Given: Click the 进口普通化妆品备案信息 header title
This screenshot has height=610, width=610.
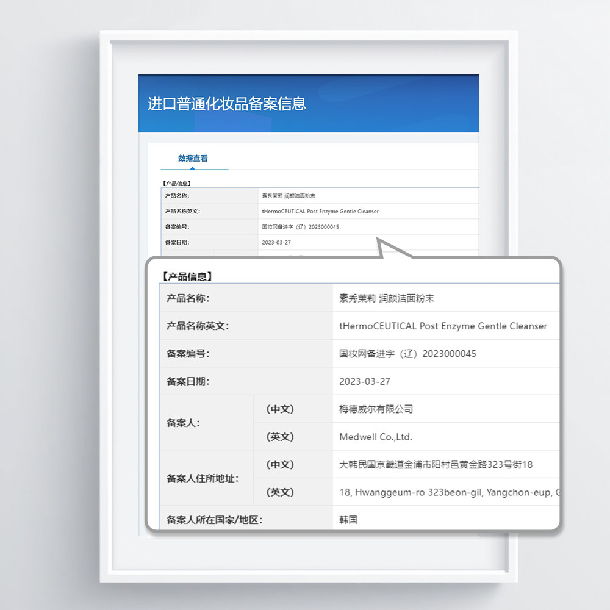Looking at the screenshot, I should pos(227,104).
